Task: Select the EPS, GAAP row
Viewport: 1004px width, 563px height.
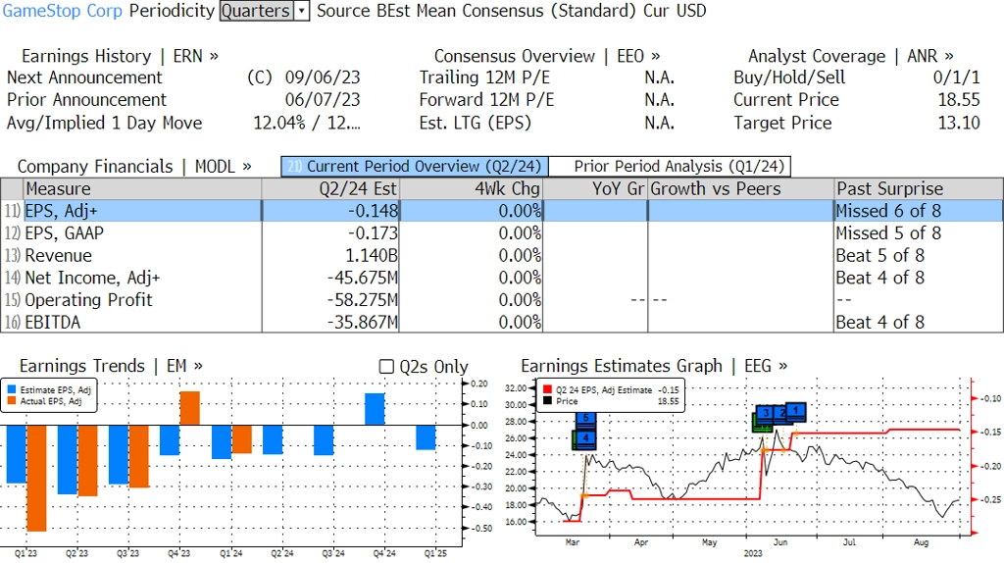Action: 501,233
